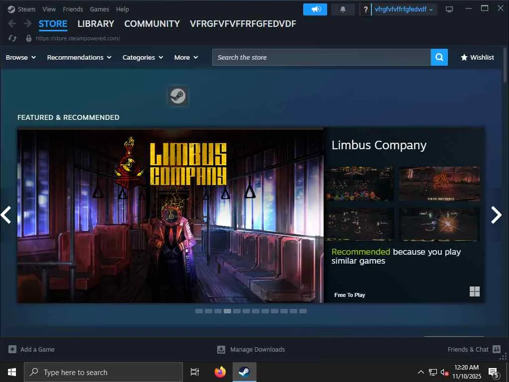Screen dimensions: 509x382
Task: Open the Windows notification center
Action: [494, 372]
